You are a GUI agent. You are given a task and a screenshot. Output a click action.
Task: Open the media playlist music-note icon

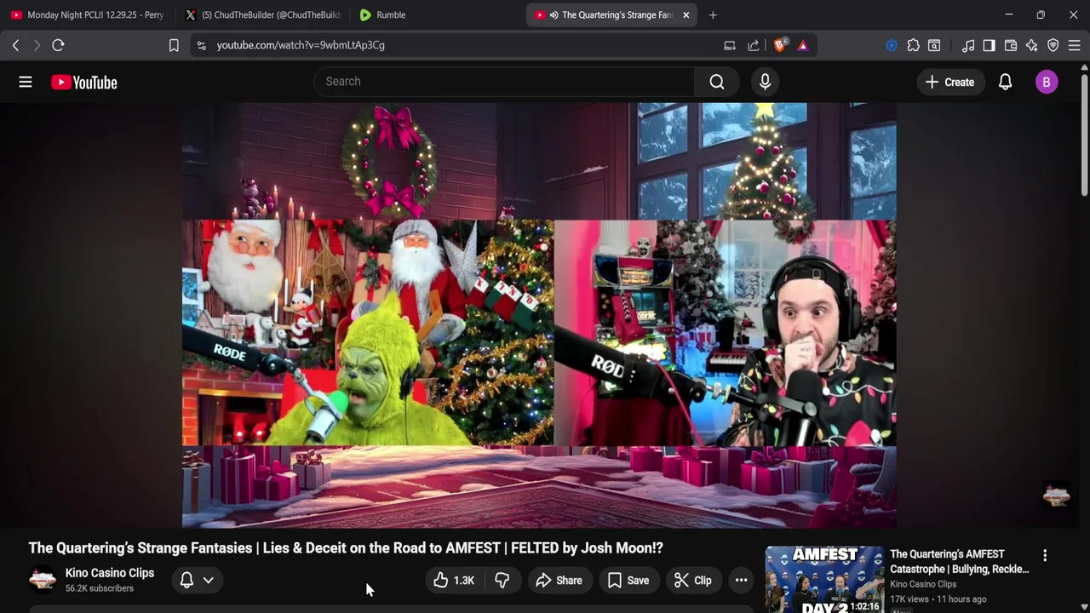pos(968,45)
